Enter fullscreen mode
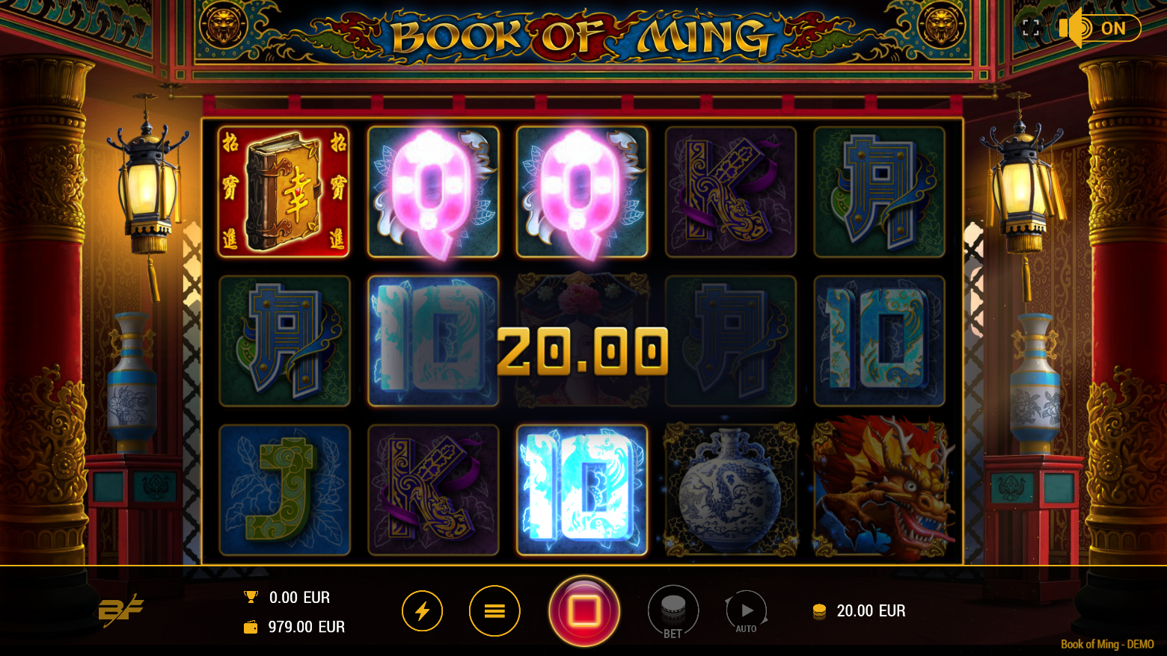 tap(1032, 28)
